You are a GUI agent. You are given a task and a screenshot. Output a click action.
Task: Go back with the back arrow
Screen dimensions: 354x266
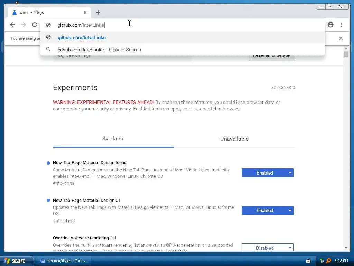click(x=12, y=25)
